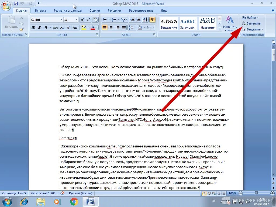Click the Найти find button
This screenshot has width=276, height=207.
pos(250,18)
